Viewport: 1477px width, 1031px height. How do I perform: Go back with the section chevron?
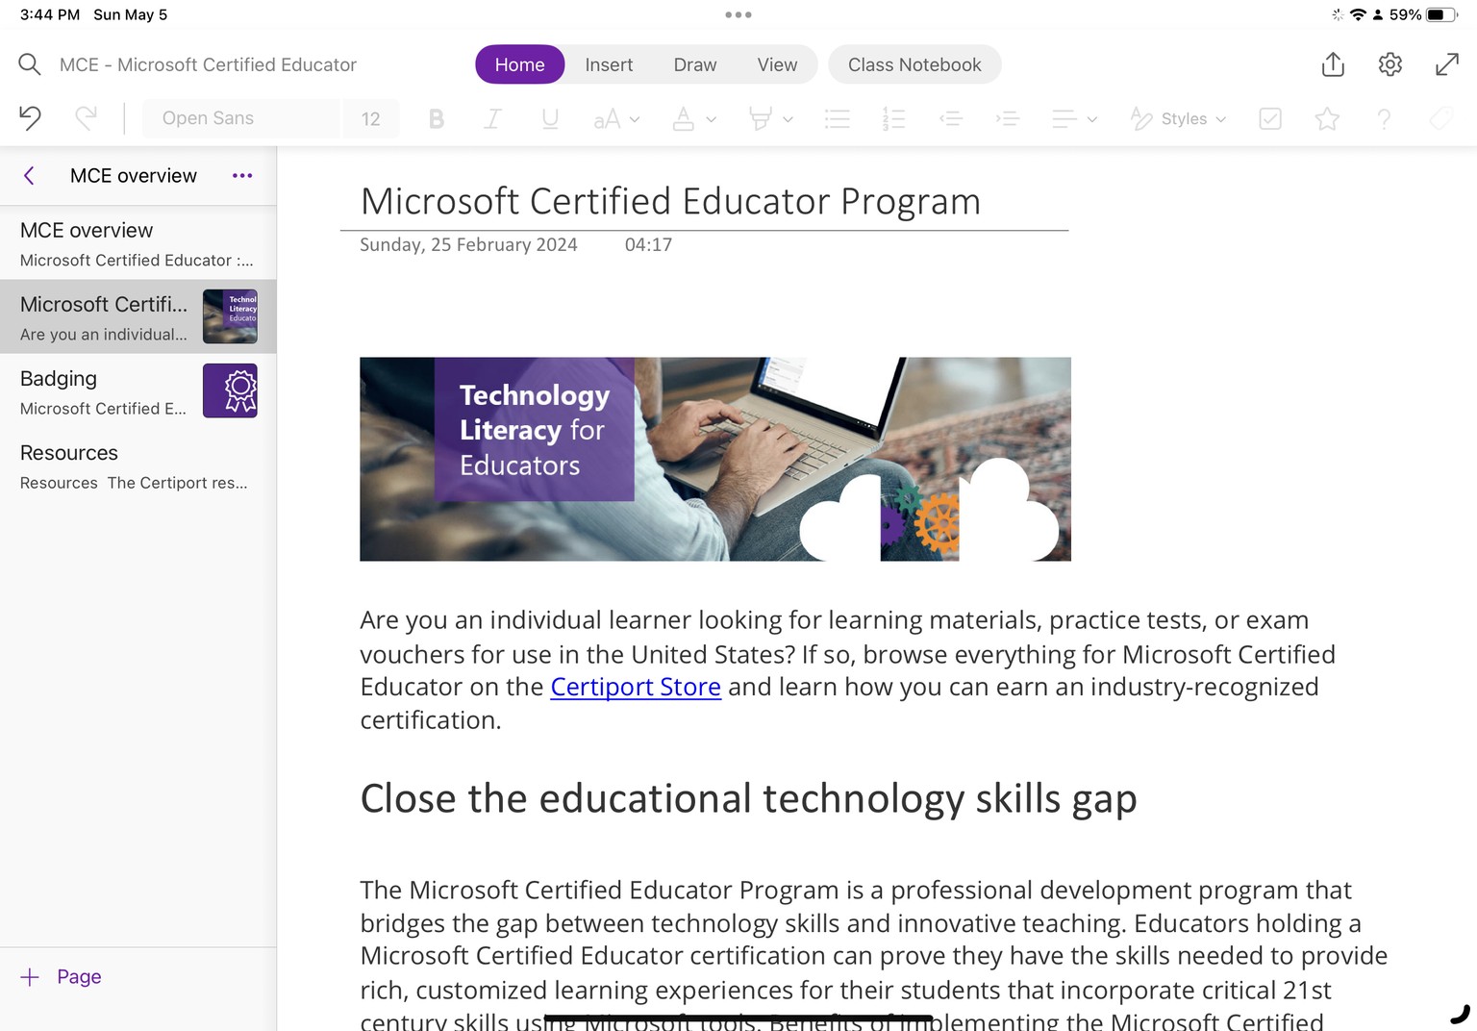[x=29, y=175]
